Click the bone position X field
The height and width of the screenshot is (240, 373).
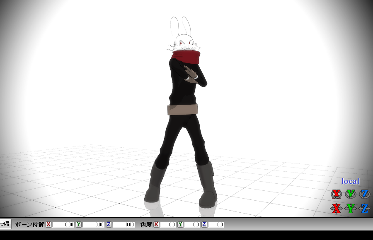63,225
